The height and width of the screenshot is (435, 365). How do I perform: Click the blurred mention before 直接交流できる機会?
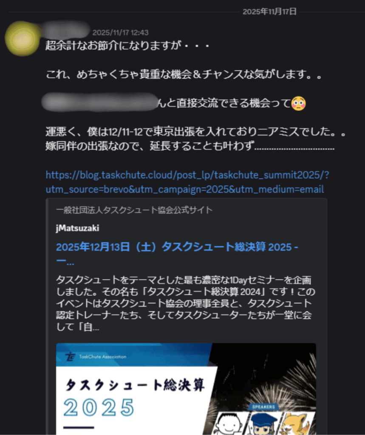pyautogui.click(x=100, y=102)
